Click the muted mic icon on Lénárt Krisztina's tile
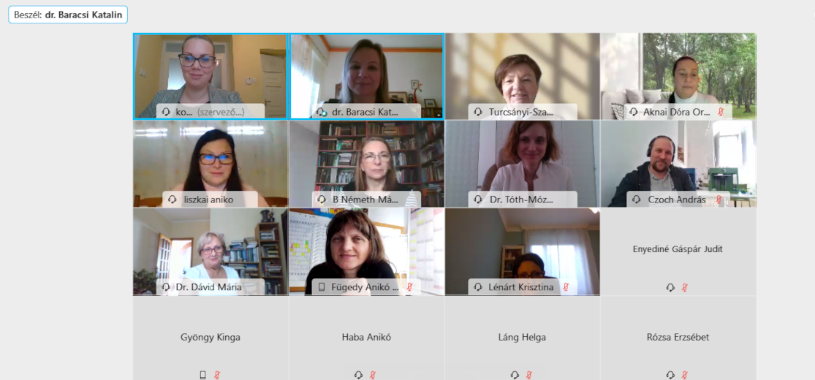 point(566,287)
